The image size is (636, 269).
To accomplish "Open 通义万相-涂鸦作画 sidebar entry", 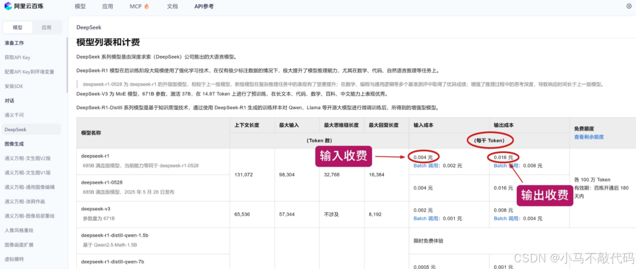I will coord(25,201).
